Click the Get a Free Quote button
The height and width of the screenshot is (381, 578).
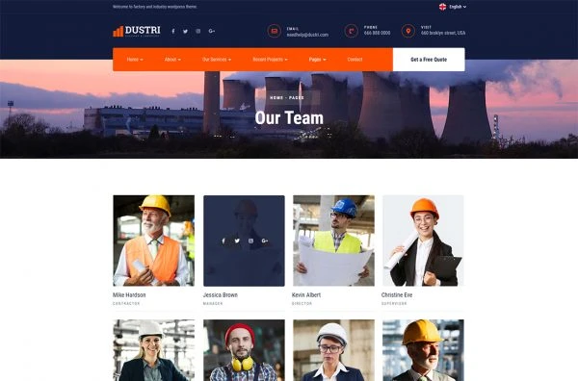(x=429, y=60)
